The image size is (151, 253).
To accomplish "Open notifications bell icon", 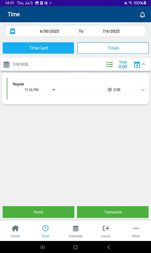I will coord(142,15).
